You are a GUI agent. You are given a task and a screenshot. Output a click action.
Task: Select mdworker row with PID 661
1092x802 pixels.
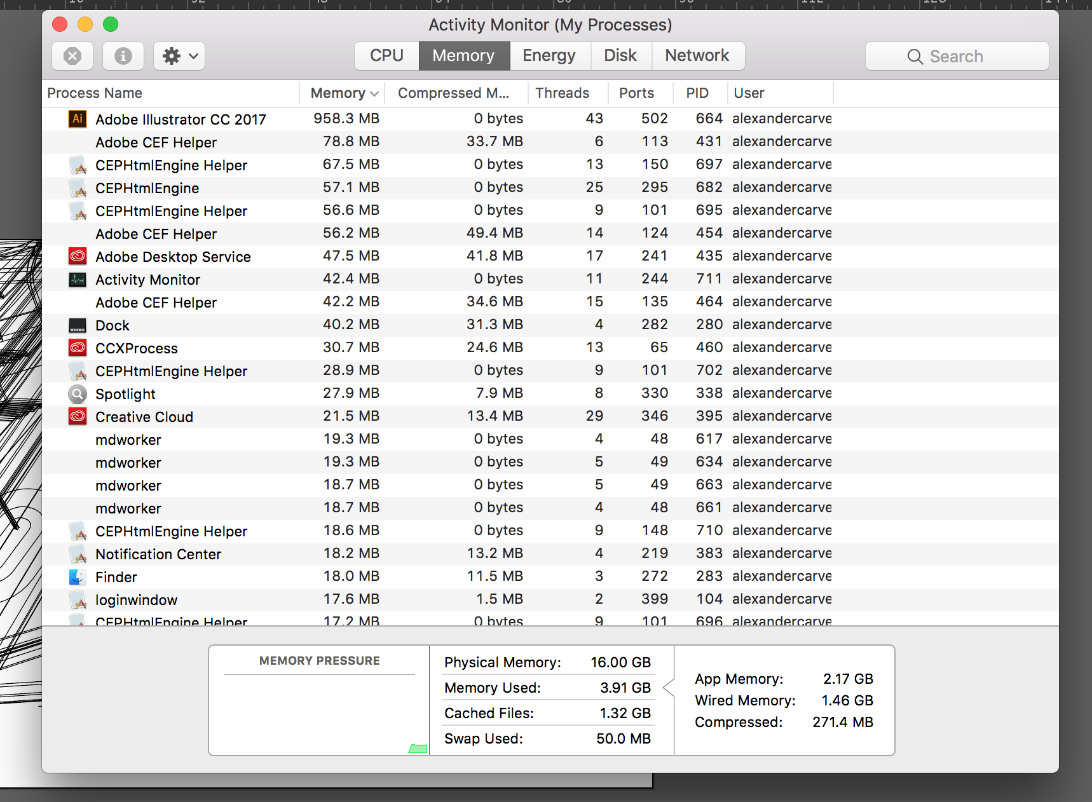[x=550, y=508]
